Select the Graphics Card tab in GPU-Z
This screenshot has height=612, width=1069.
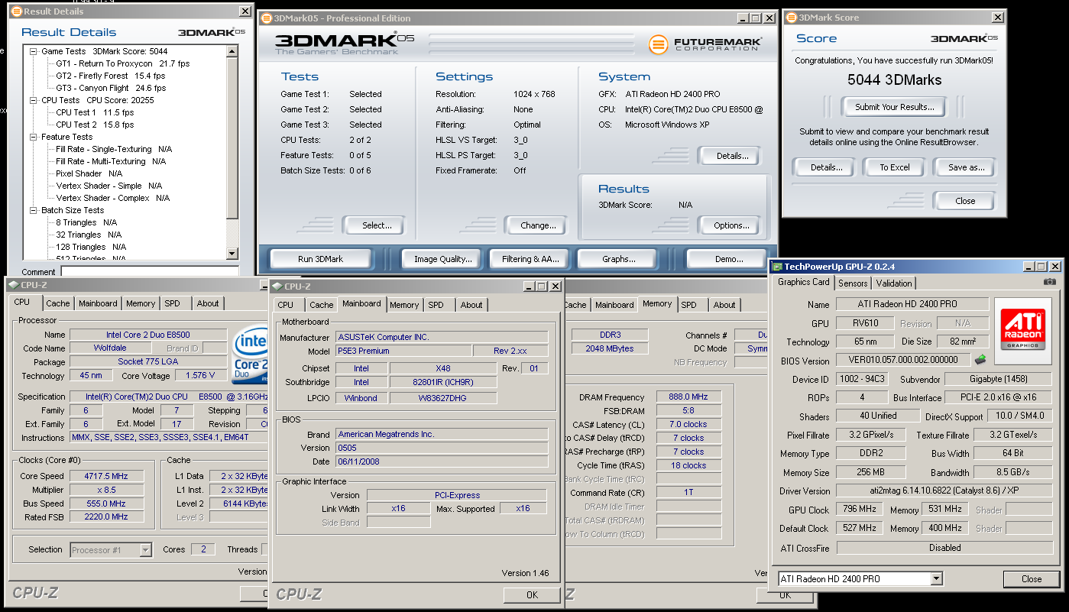(x=803, y=282)
